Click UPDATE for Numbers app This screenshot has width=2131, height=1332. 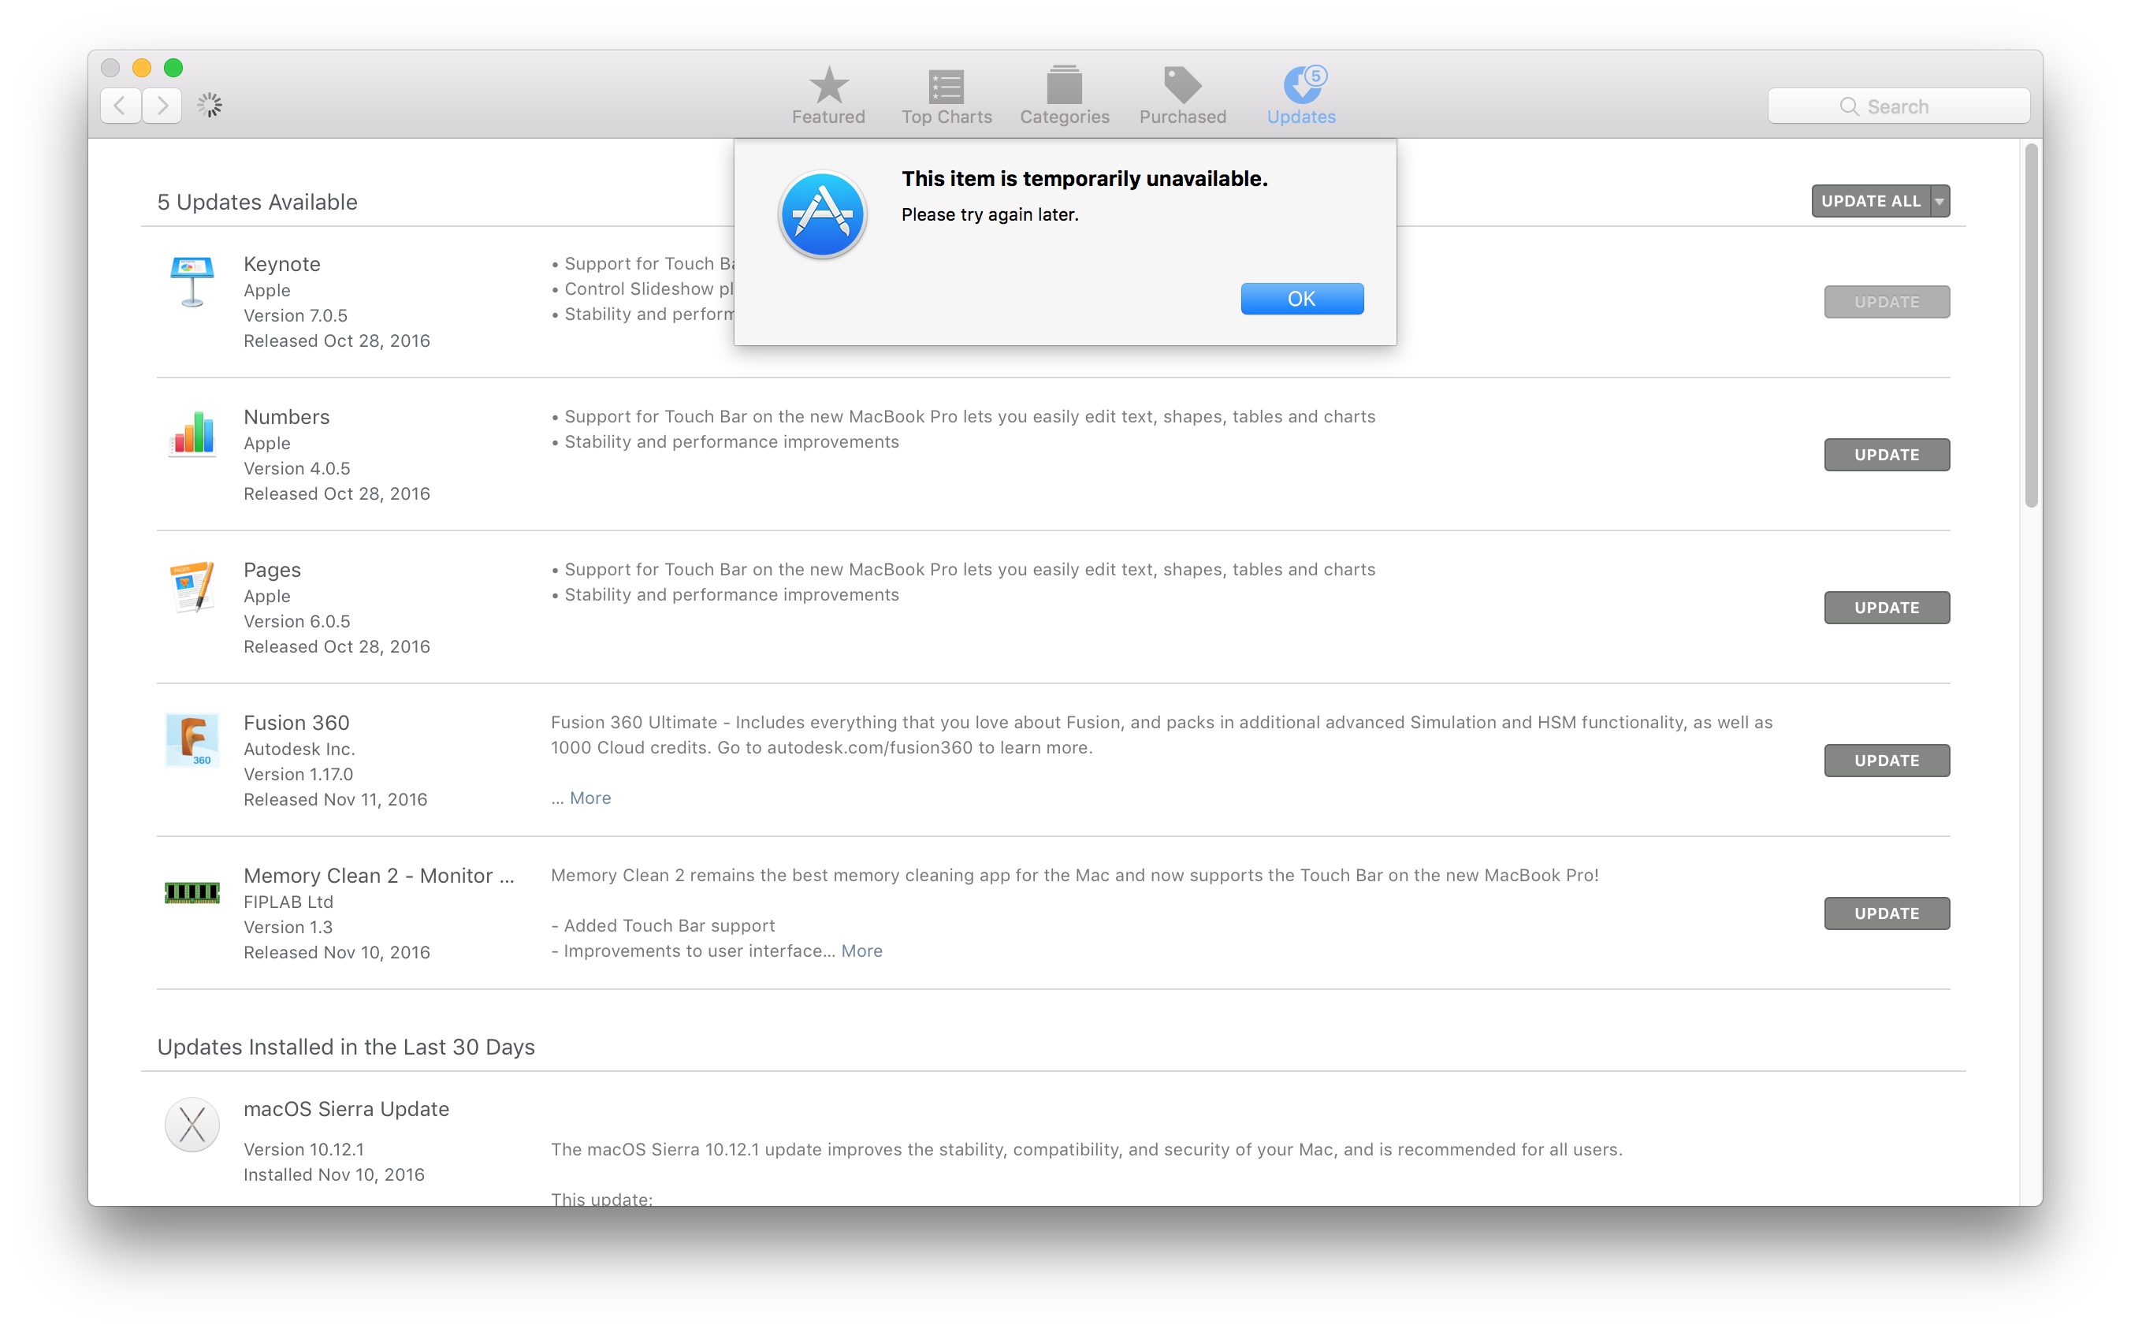[x=1884, y=452]
